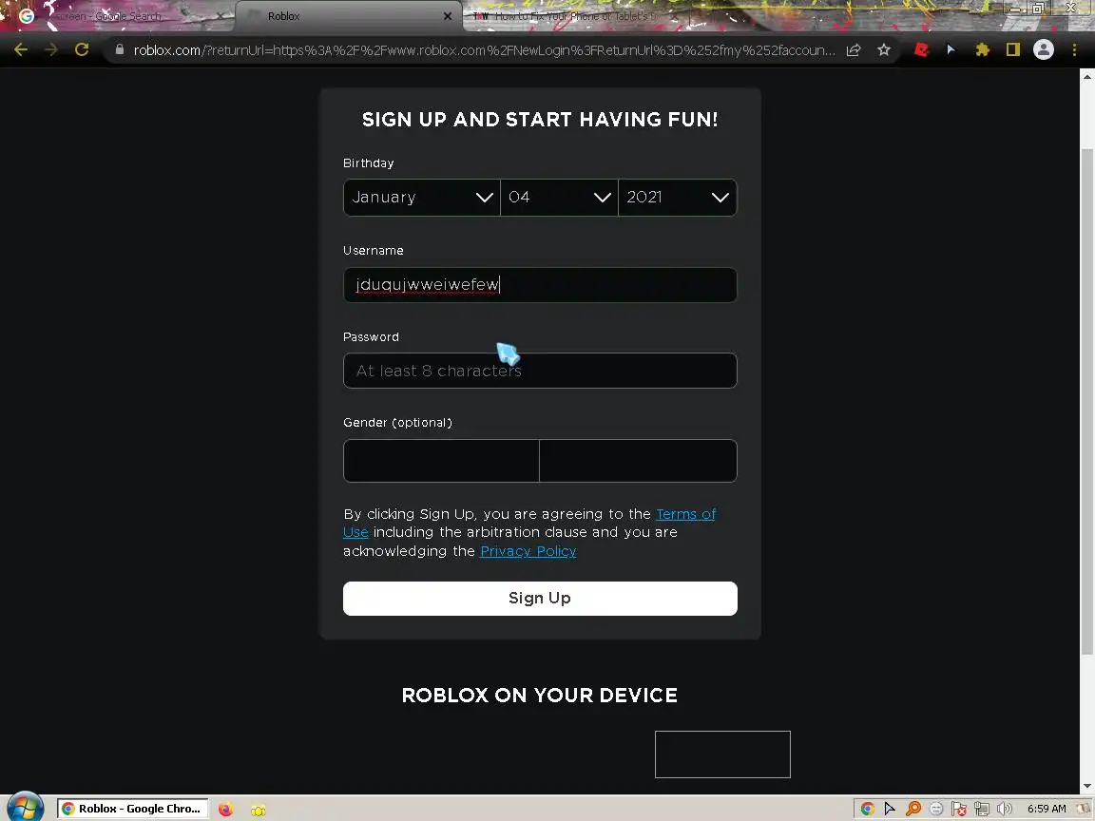The height and width of the screenshot is (821, 1095).
Task: Share this page from the address bar
Action: 854,49
